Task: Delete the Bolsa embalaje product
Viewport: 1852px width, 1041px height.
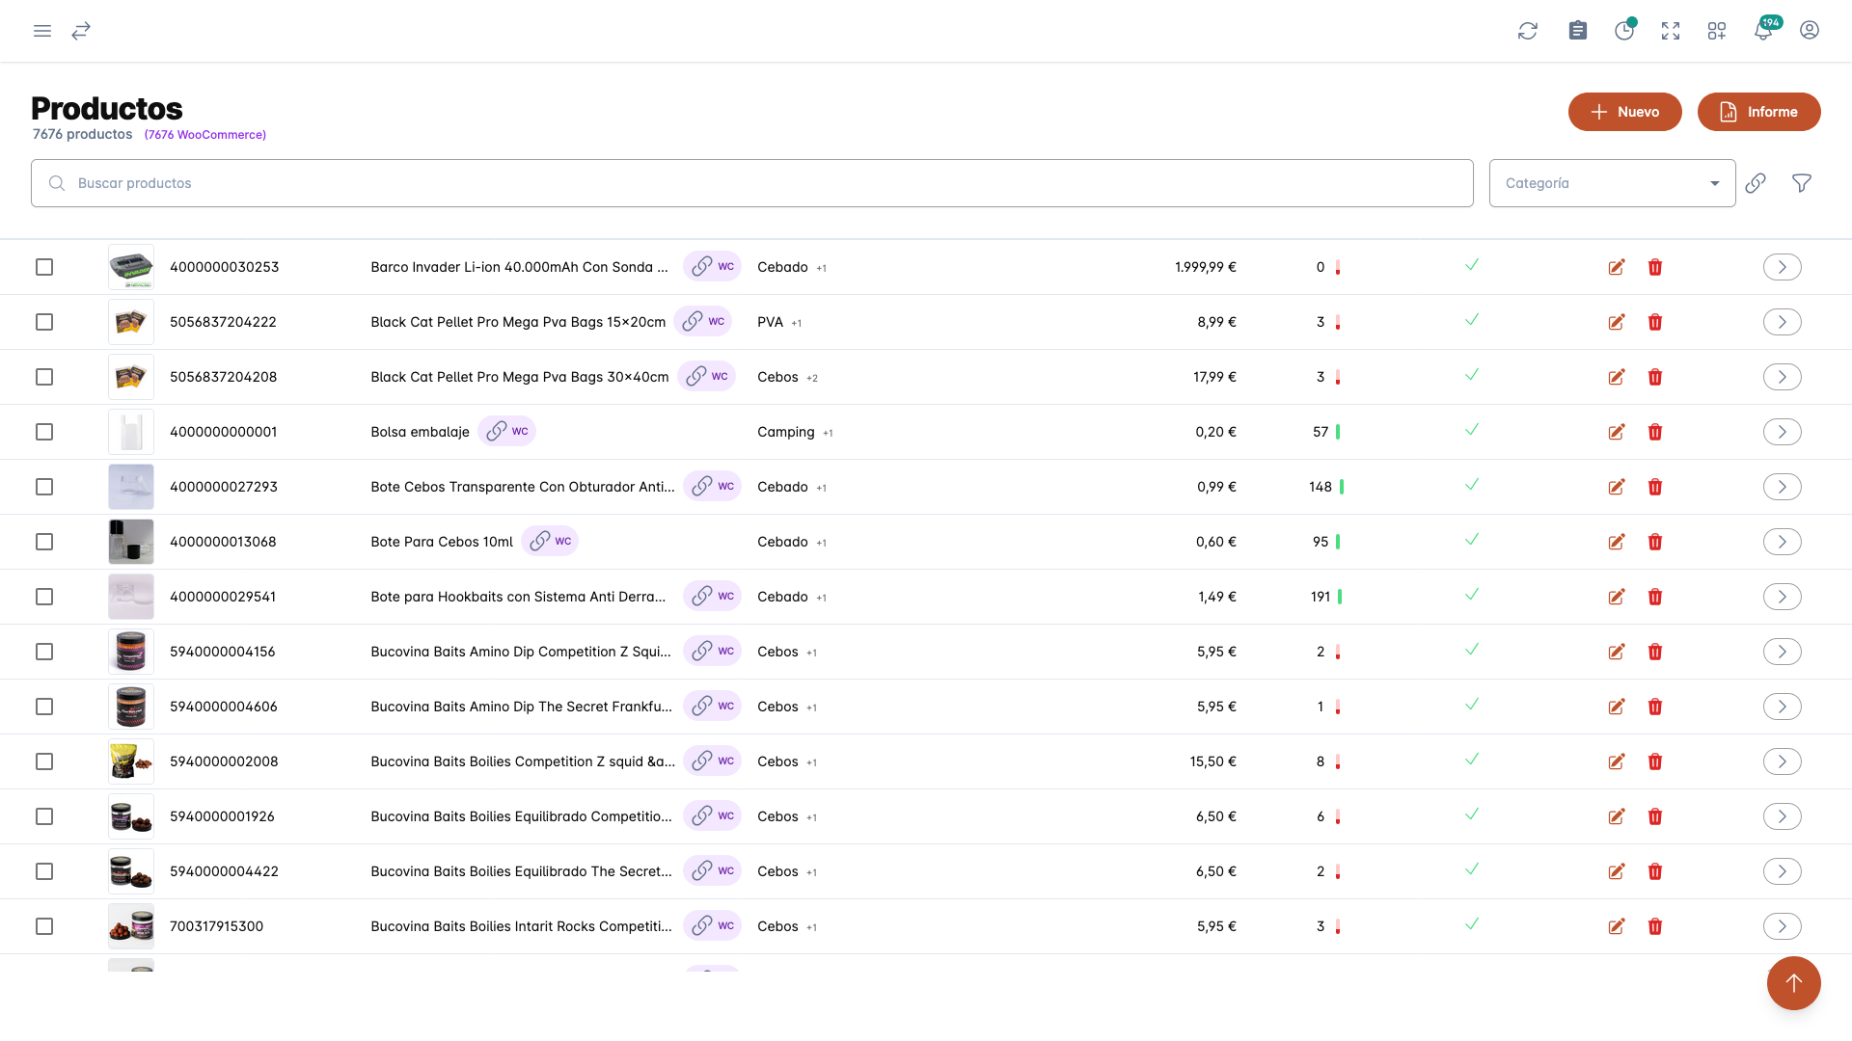Action: pyautogui.click(x=1655, y=432)
